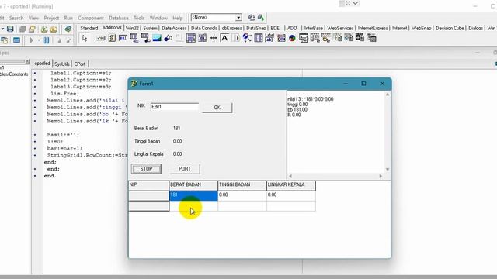Open the <None> desktop combo box

click(217, 17)
